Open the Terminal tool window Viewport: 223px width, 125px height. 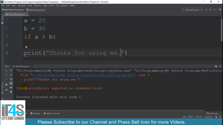click(x=35, y=114)
